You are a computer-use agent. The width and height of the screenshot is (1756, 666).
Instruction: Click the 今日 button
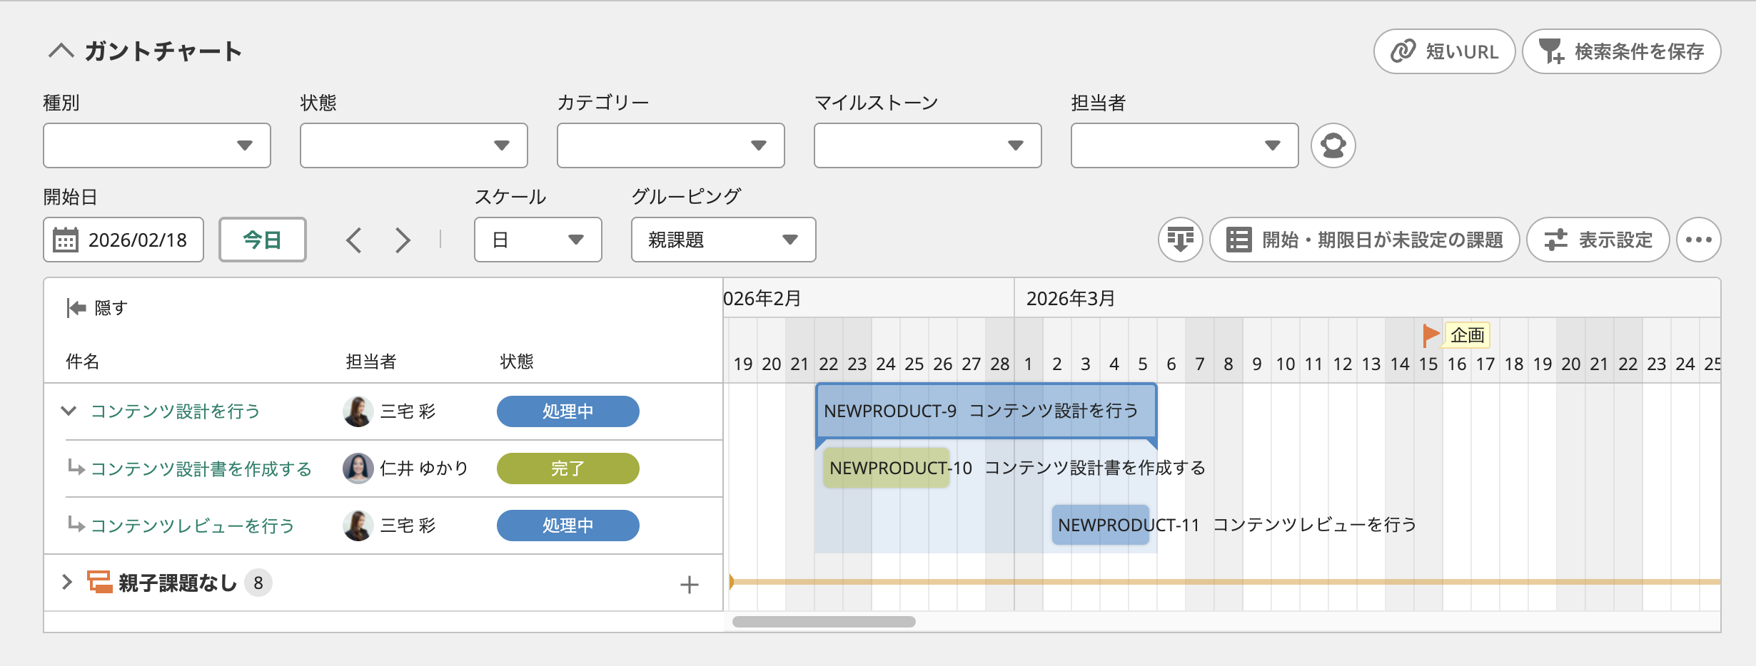point(263,239)
